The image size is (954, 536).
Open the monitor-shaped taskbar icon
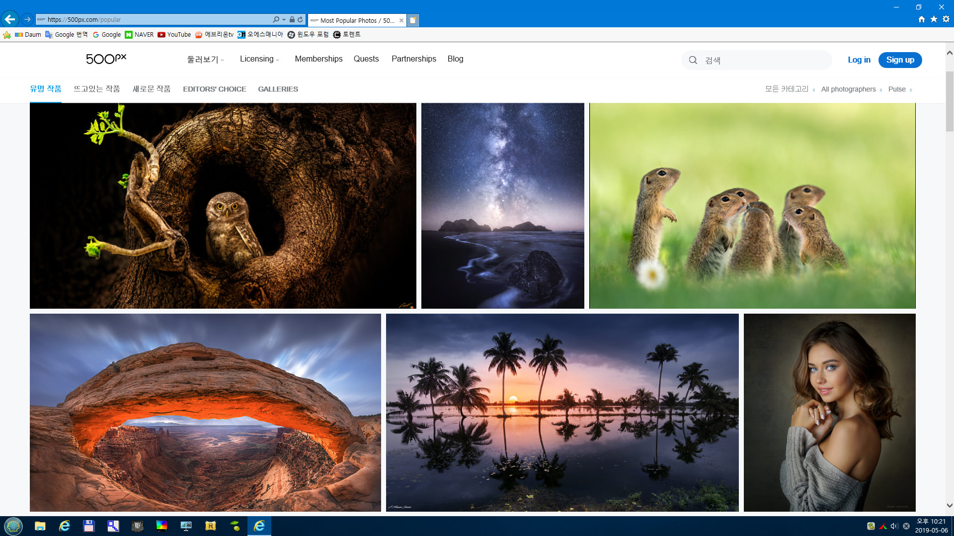tap(186, 526)
